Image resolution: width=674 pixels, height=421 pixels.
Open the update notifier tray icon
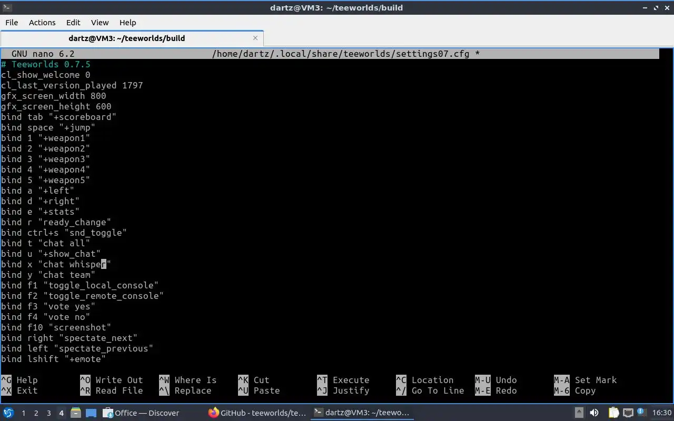(x=641, y=412)
